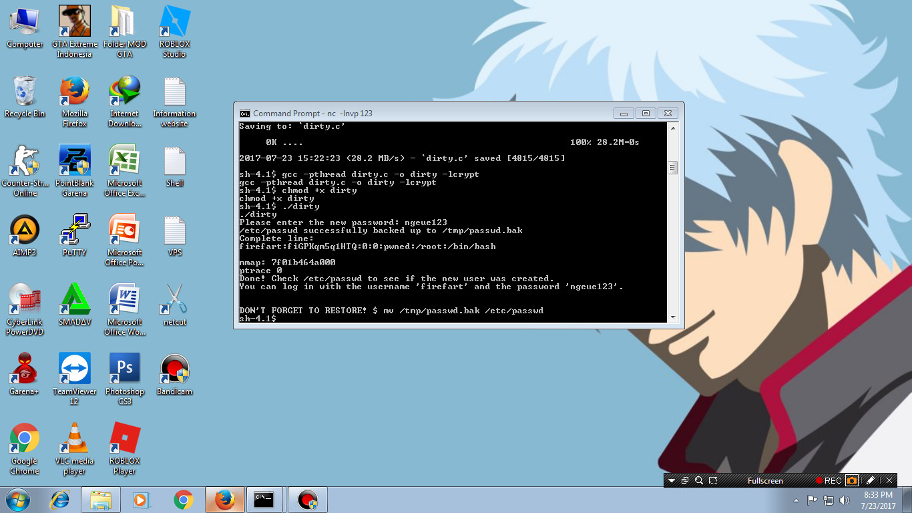Click the Command Prompt scrollbar up arrow
The width and height of the screenshot is (912, 513).
(x=673, y=128)
